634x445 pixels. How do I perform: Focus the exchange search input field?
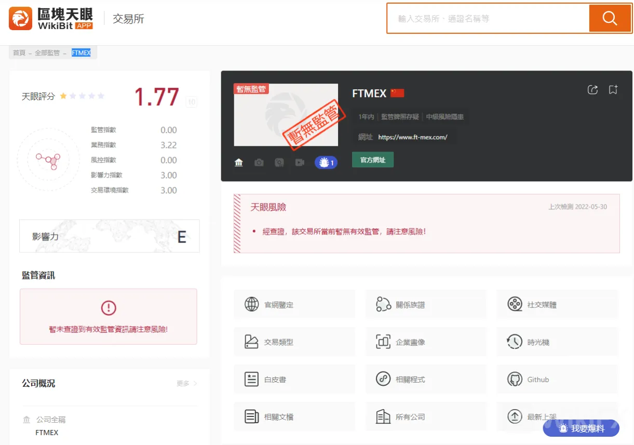[488, 19]
